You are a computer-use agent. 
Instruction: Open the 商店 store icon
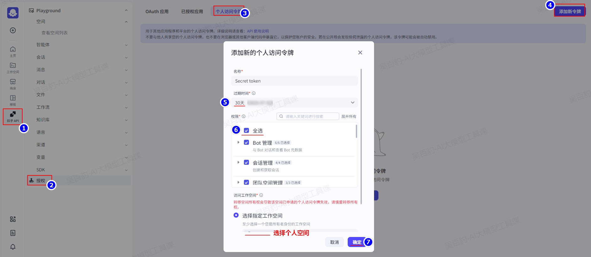tap(13, 84)
